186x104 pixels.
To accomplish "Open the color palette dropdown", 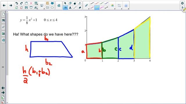I will coord(112,5).
